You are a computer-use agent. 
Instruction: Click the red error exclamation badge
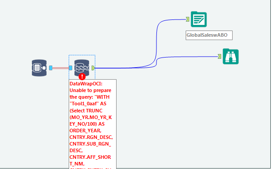(x=82, y=77)
